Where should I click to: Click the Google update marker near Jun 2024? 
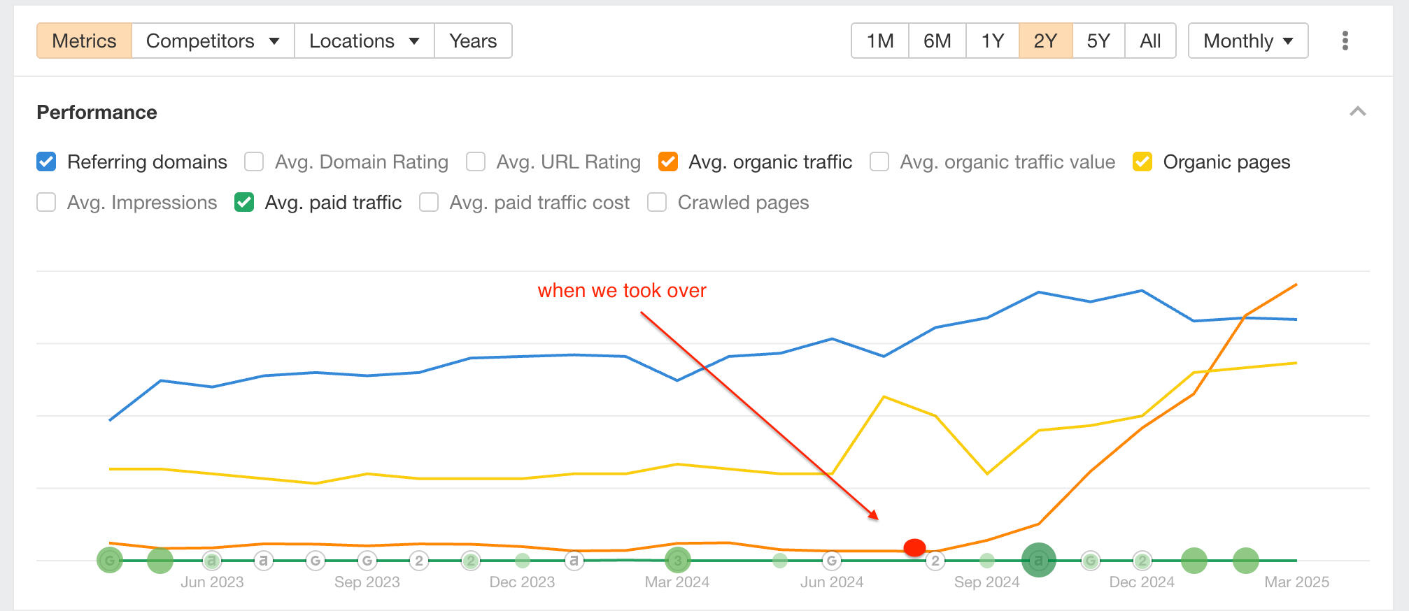[x=831, y=559]
